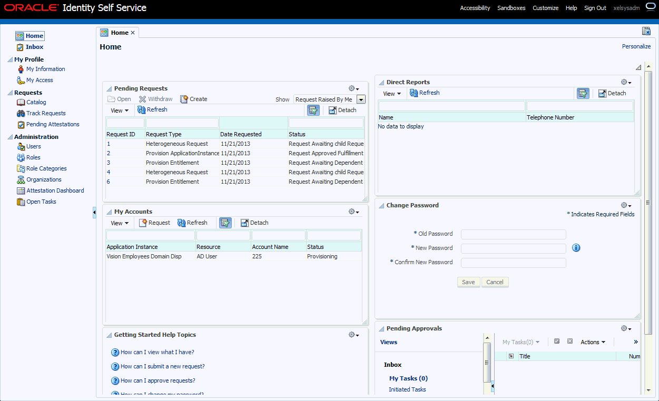659x401 pixels.
Task: Click the Old Password input field
Action: 514,234
